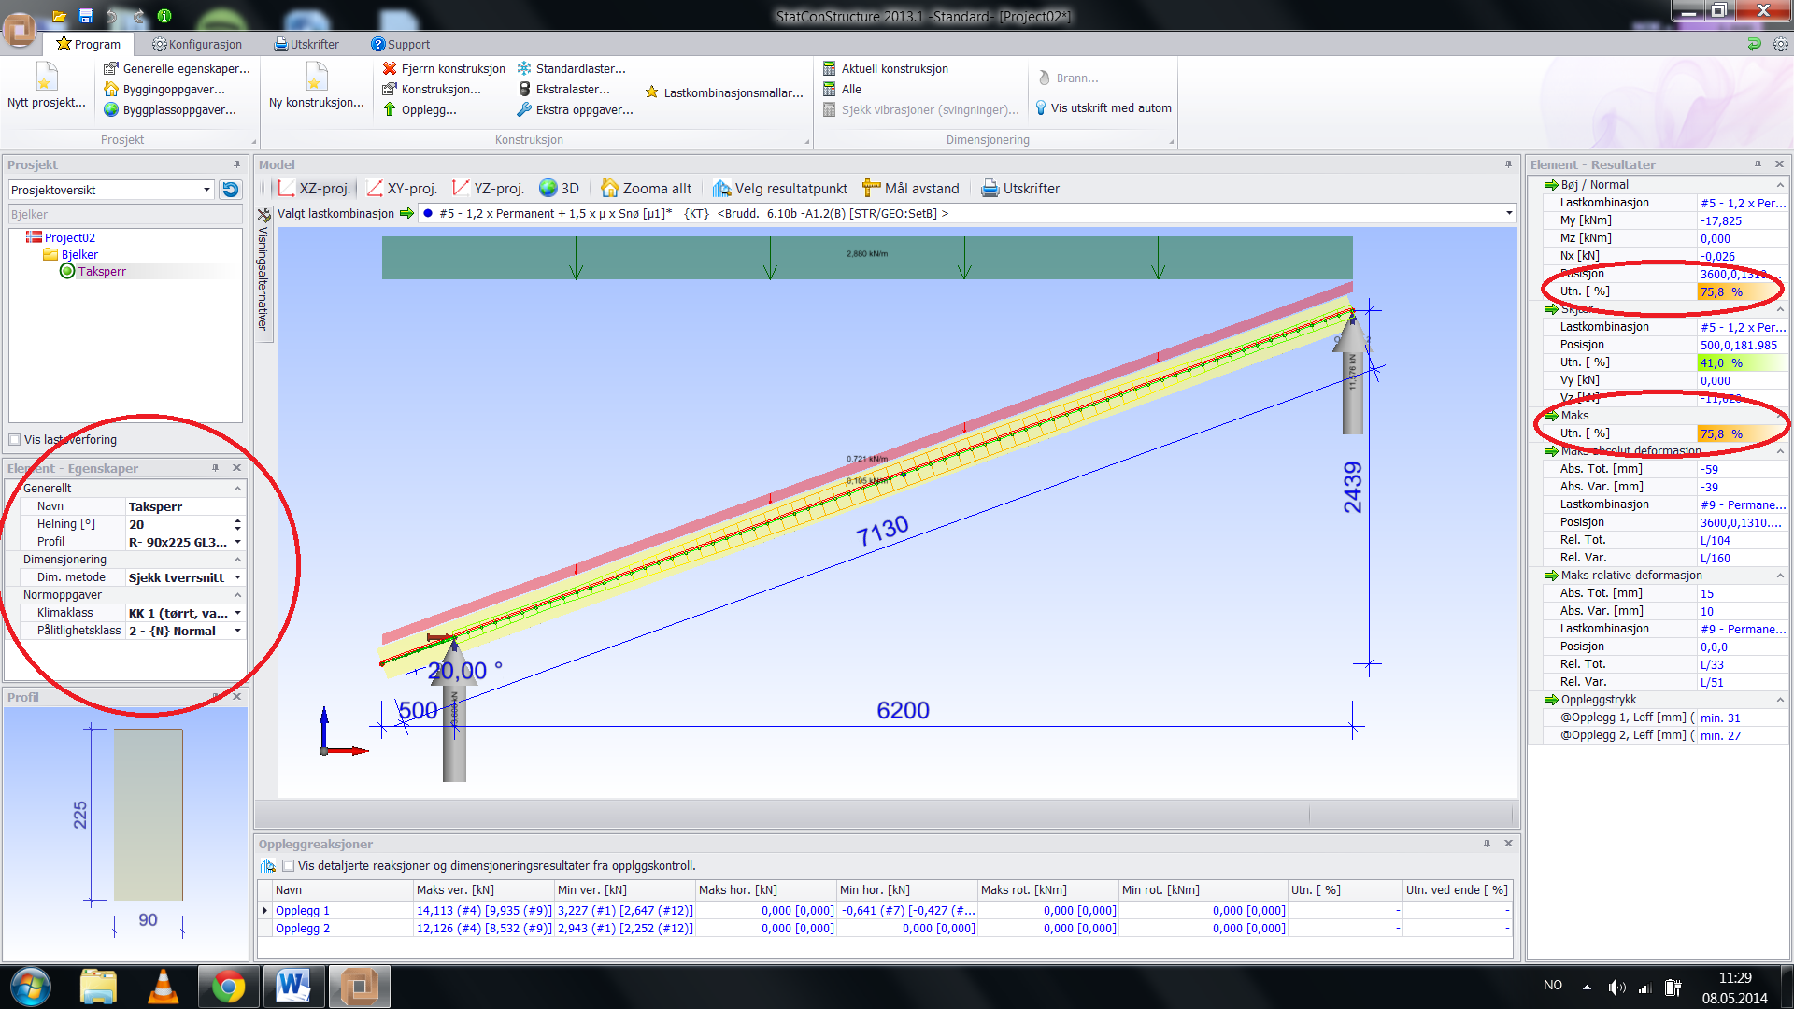
Task: Toggle Vis detaljerte reaksjoner checkbox
Action: (x=288, y=866)
